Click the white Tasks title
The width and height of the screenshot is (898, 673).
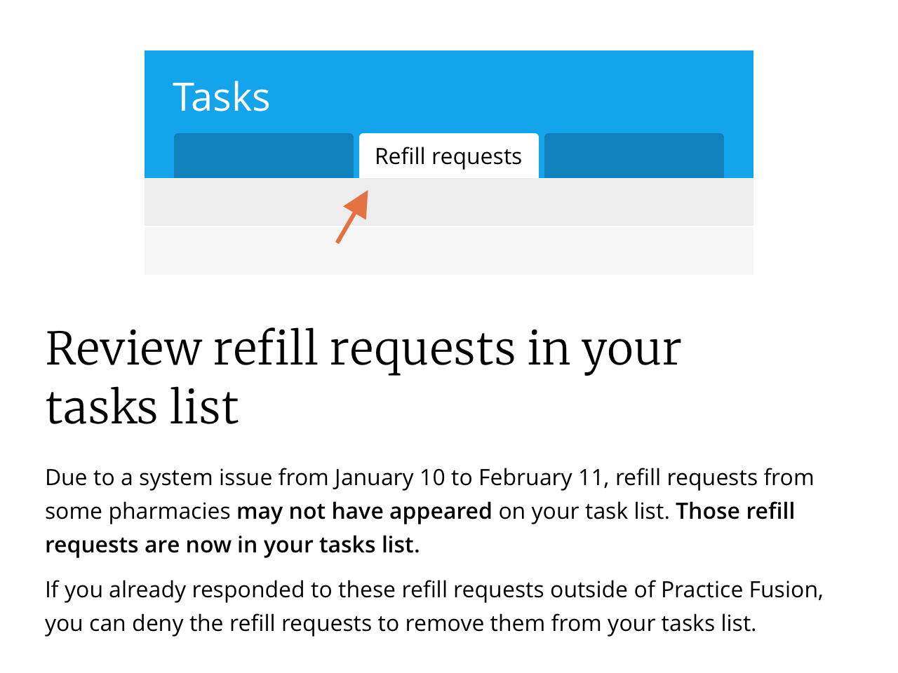coord(221,97)
